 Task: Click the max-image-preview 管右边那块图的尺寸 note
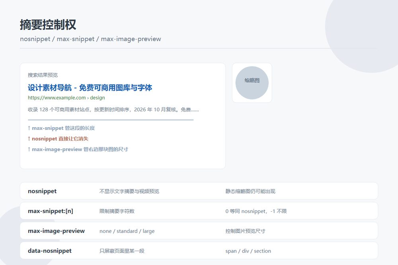click(x=78, y=150)
